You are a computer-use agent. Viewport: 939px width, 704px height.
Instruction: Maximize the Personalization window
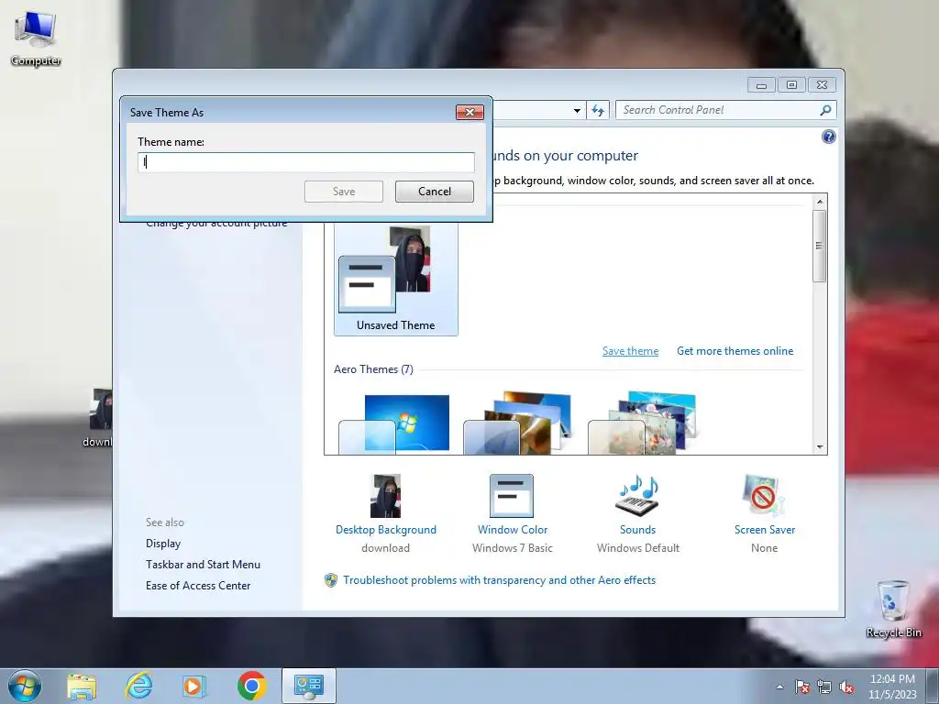pyautogui.click(x=791, y=85)
